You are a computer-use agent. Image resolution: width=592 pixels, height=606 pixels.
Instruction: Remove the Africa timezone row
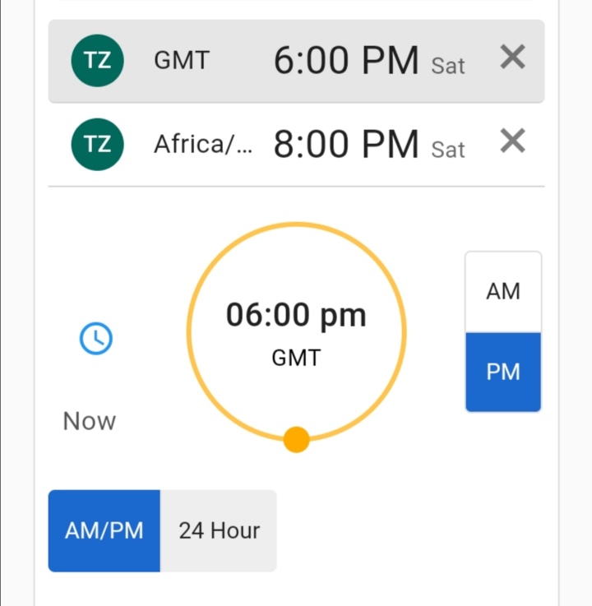point(512,141)
